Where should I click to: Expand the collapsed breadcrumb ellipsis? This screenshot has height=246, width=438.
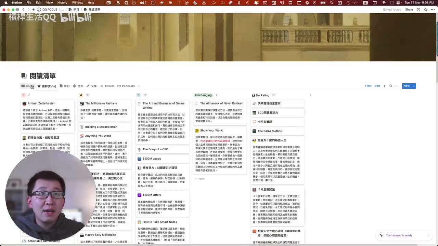(63, 10)
